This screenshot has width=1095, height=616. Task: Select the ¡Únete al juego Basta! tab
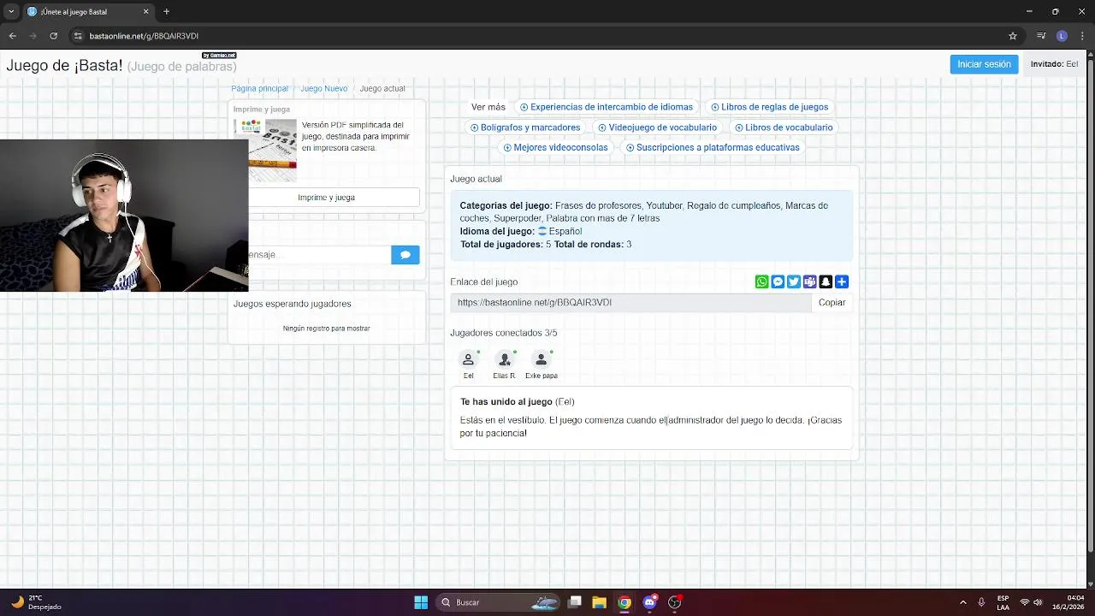pyautogui.click(x=87, y=11)
